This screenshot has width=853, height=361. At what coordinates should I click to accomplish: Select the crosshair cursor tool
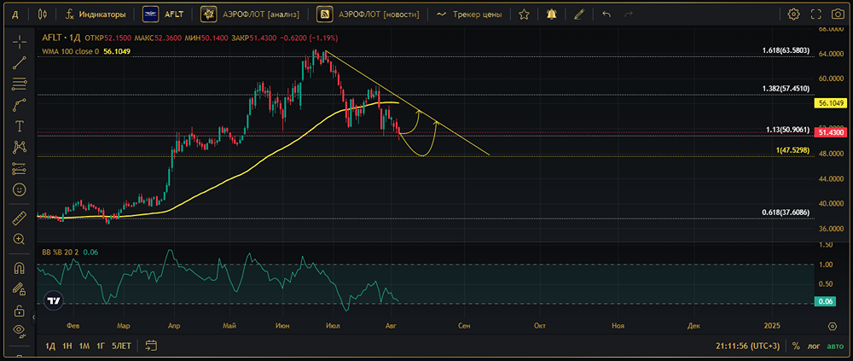(x=19, y=42)
